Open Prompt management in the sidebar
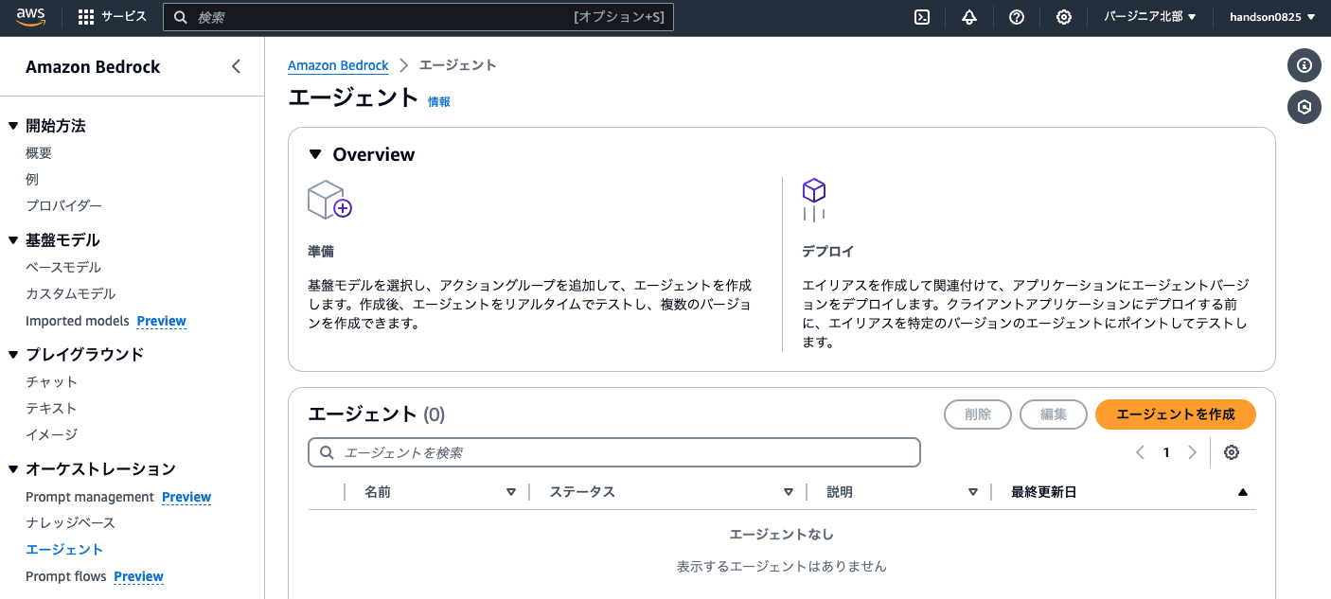This screenshot has height=599, width=1331. coord(90,497)
